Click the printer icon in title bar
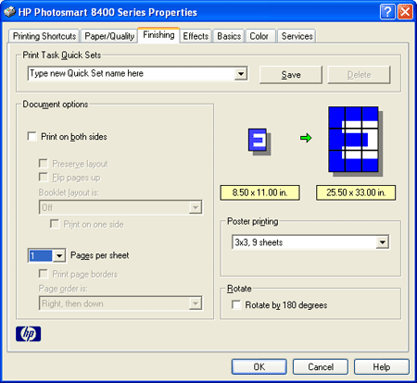The width and height of the screenshot is (417, 383). click(10, 12)
